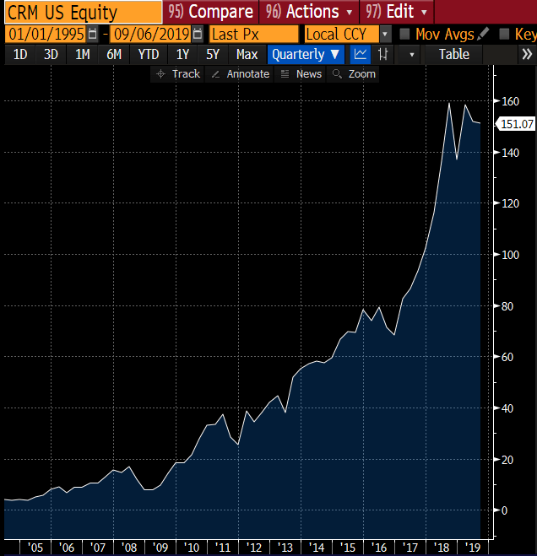Screen dimensions: 537x556
Task: Select the line chart type icon
Action: point(361,54)
